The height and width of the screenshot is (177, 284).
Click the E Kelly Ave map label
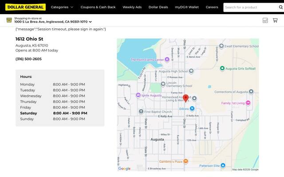[165, 116]
